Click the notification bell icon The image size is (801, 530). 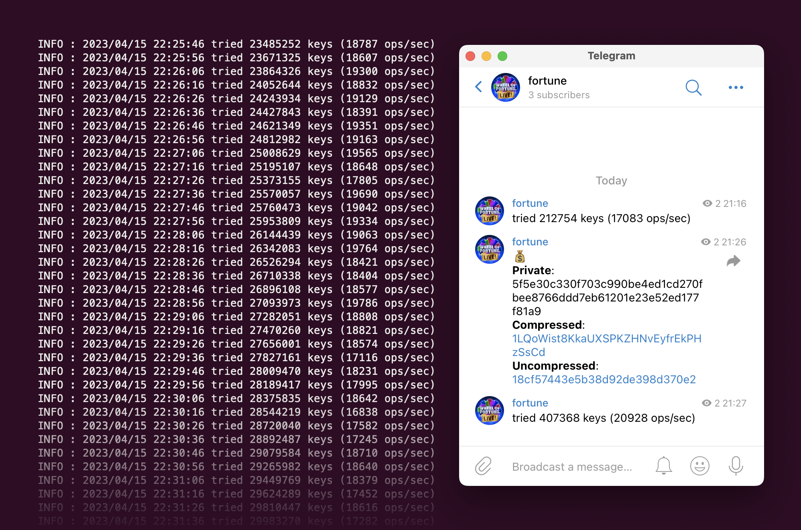(x=664, y=465)
